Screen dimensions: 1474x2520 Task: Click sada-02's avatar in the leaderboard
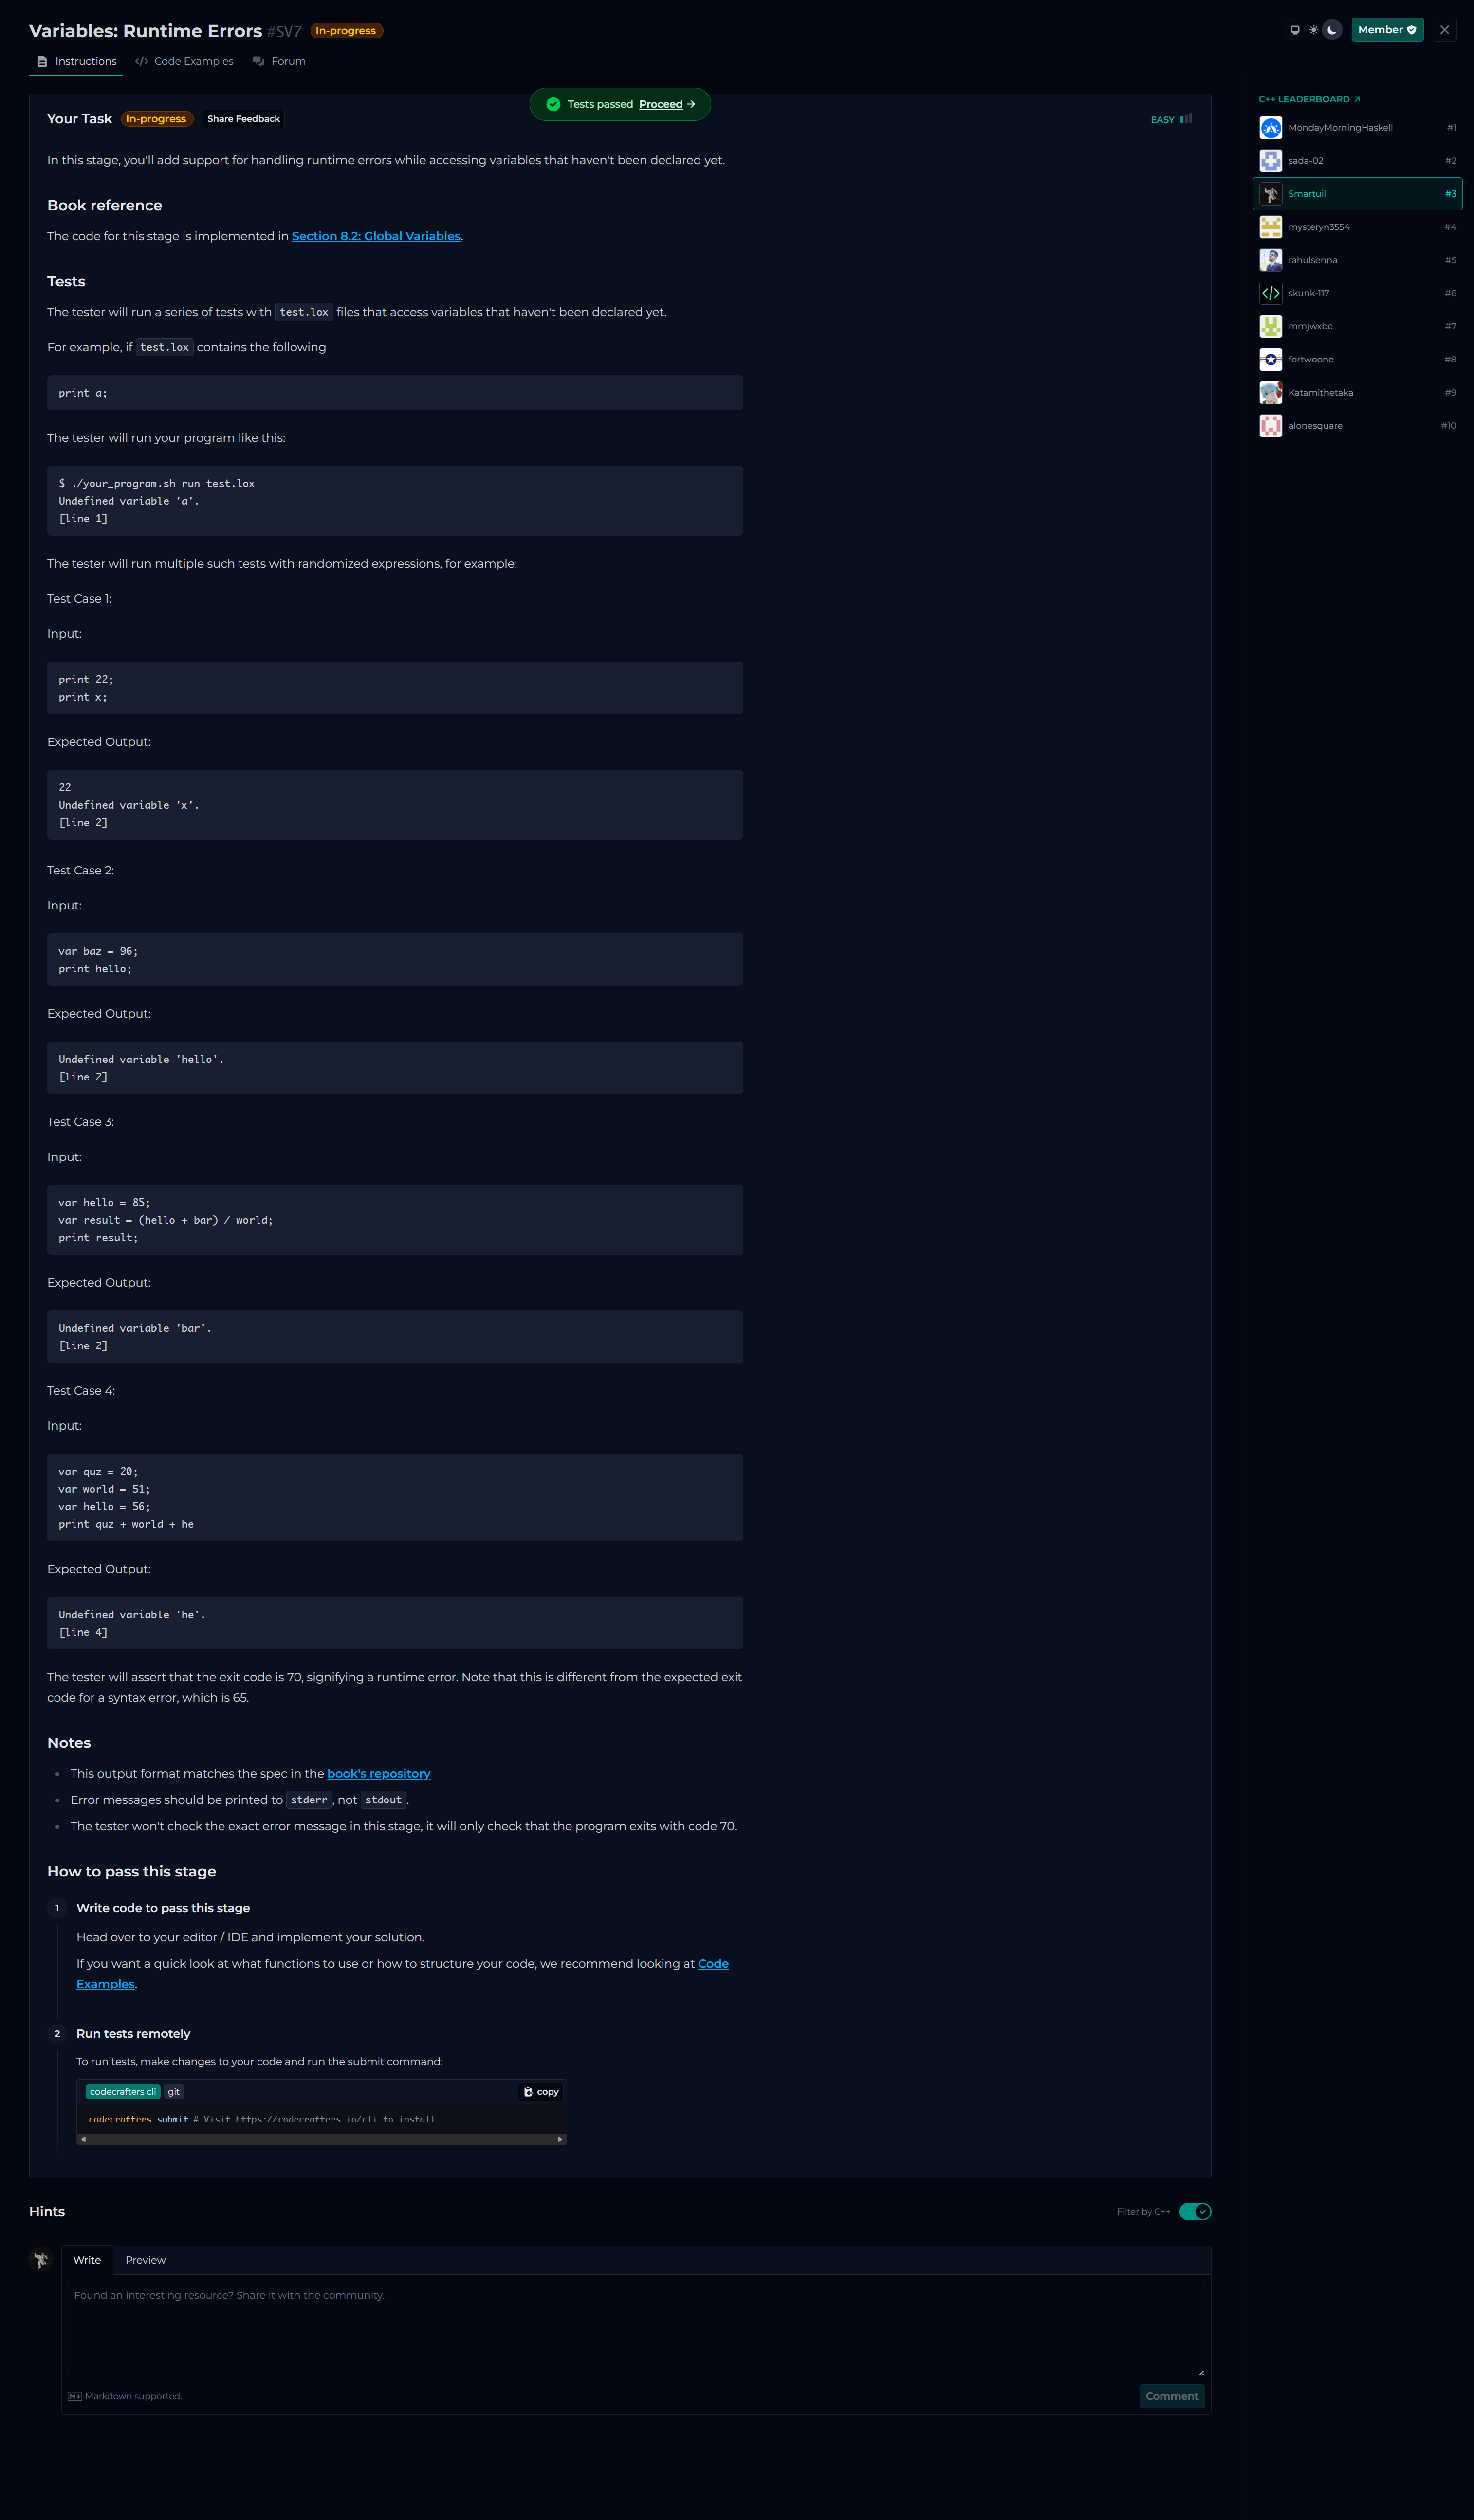click(1270, 161)
